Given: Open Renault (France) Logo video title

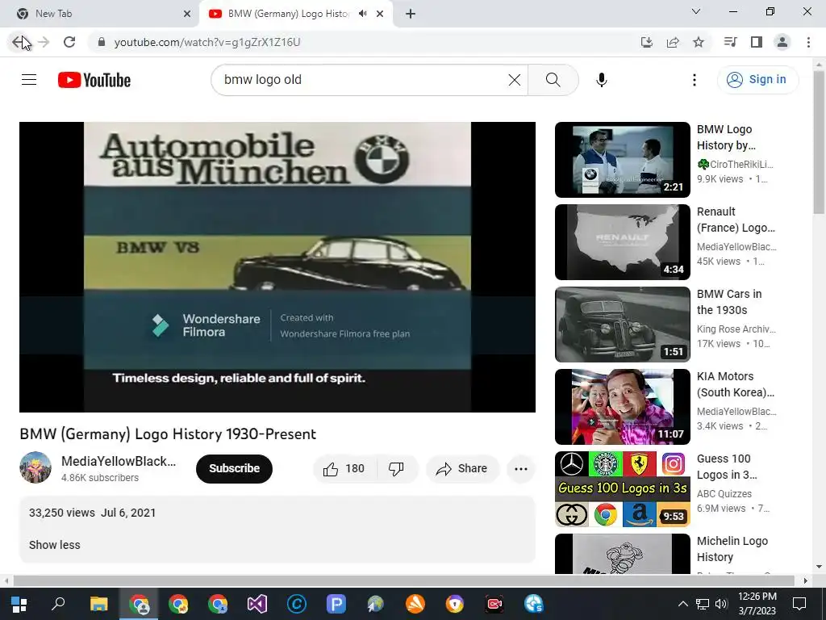Looking at the screenshot, I should [x=736, y=220].
